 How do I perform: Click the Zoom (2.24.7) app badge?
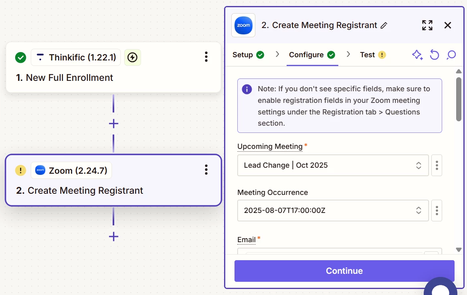[71, 171]
